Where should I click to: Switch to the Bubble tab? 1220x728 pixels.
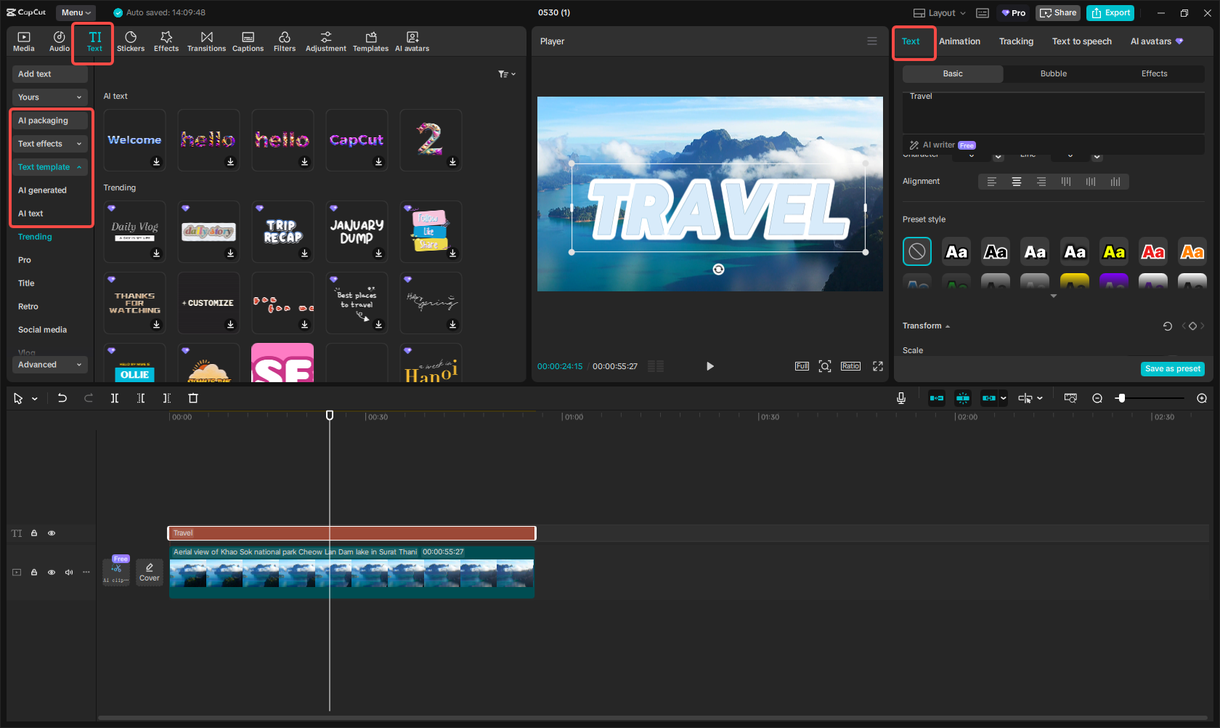point(1053,73)
